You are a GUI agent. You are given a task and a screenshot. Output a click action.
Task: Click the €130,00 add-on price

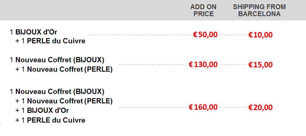pos(203,64)
